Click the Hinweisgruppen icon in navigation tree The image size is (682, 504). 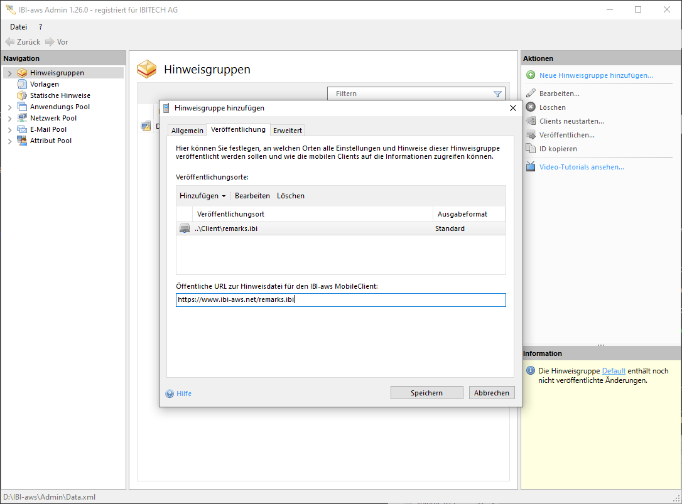(22, 73)
